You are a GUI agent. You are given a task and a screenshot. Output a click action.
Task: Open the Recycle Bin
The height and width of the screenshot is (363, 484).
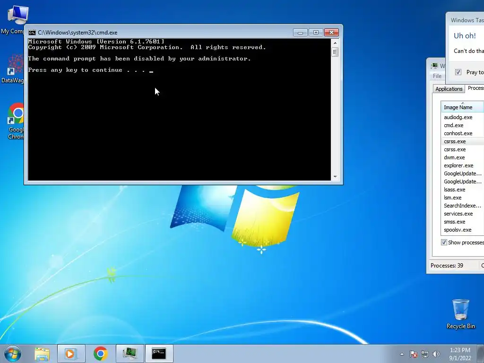(x=460, y=314)
